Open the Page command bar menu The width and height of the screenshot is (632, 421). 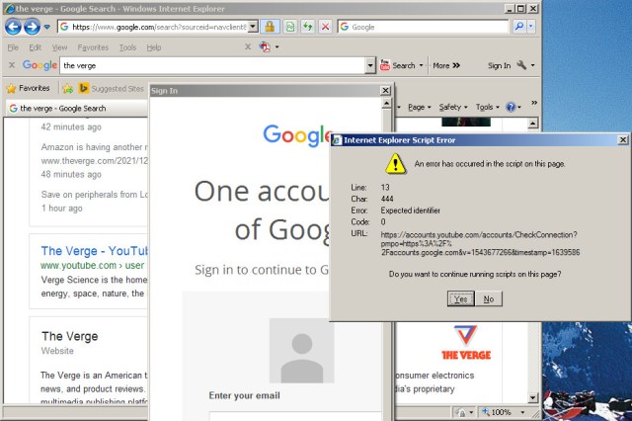[x=419, y=108]
